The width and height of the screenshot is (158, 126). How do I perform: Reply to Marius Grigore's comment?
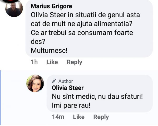pyautogui.click(x=74, y=62)
